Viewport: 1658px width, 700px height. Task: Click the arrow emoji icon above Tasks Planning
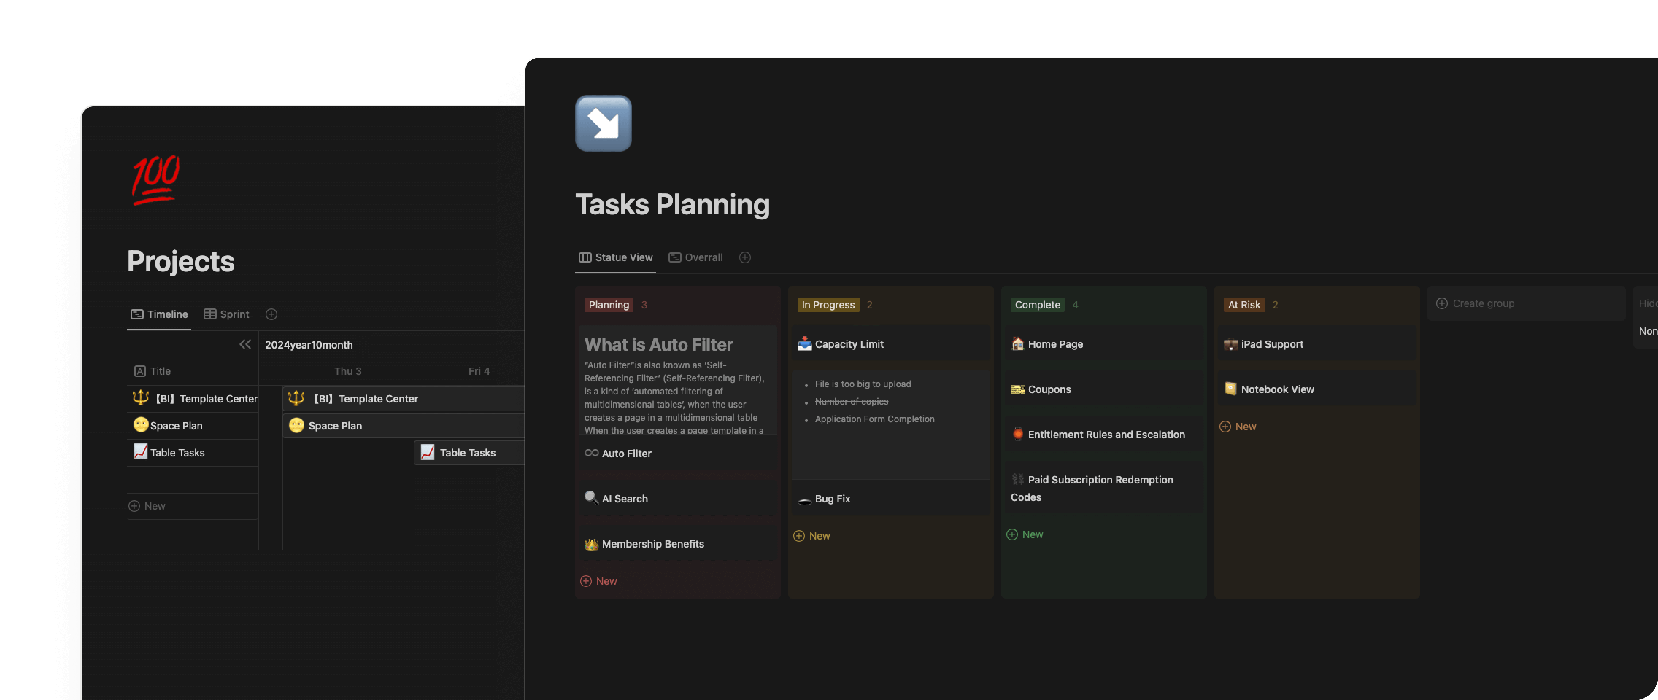click(602, 123)
